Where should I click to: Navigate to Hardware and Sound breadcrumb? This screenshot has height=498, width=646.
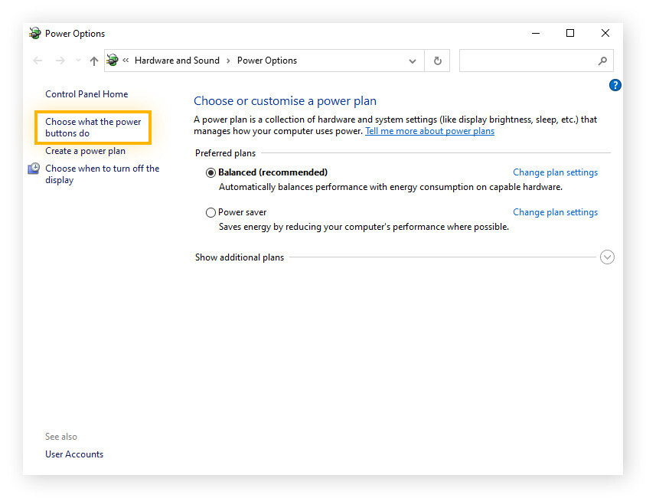(x=177, y=60)
